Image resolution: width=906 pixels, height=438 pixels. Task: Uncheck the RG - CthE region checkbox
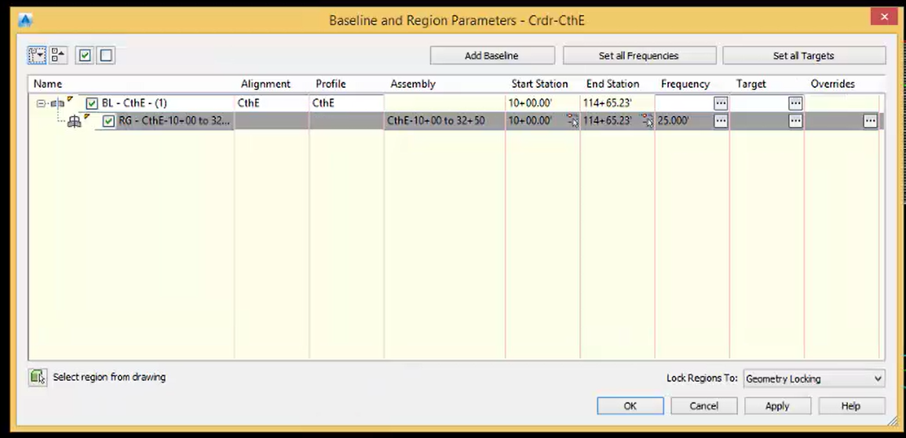pos(108,121)
